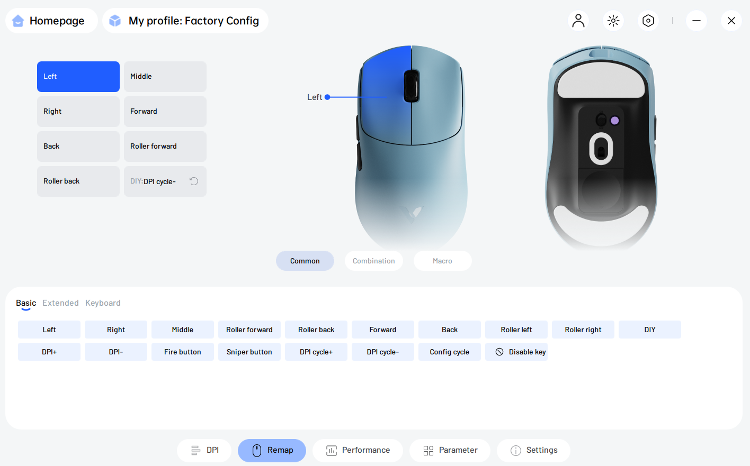750x466 pixels.
Task: Assign the DPI- function
Action: coord(116,352)
